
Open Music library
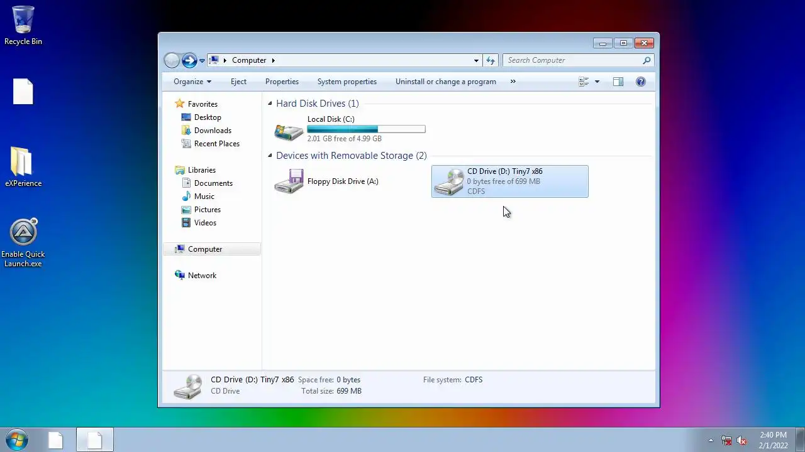coord(204,196)
